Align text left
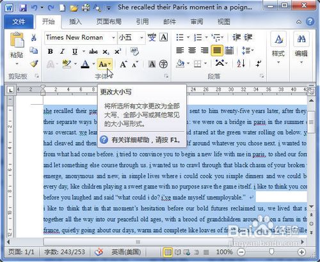Screen dimensions: 320x262 [180, 50]
